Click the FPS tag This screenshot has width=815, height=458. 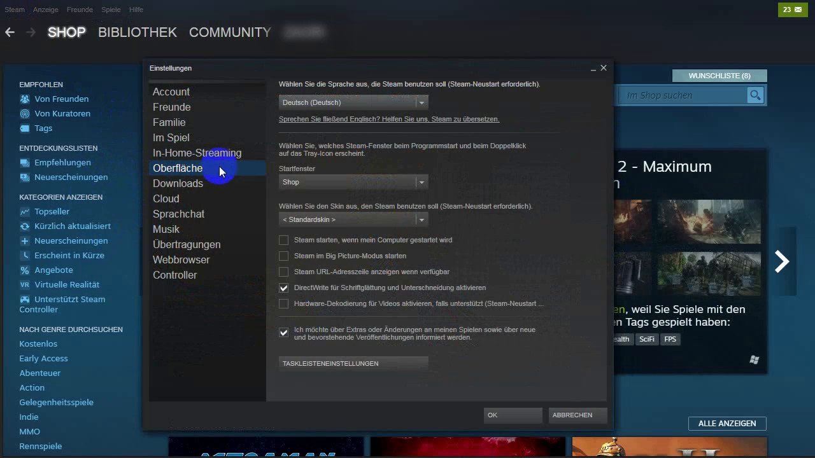(670, 339)
